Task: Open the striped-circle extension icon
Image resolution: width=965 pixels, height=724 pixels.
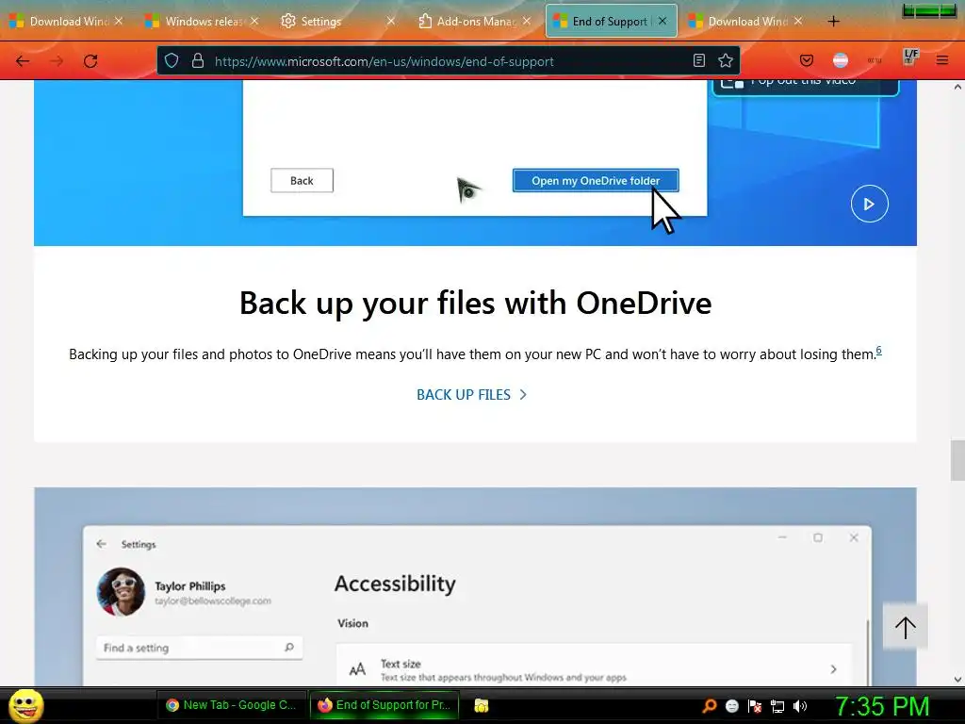Action: click(x=840, y=60)
